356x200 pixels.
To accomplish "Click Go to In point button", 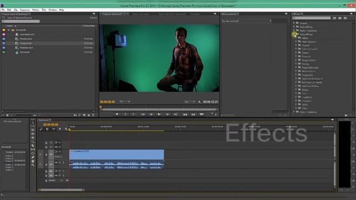I will tap(143, 114).
